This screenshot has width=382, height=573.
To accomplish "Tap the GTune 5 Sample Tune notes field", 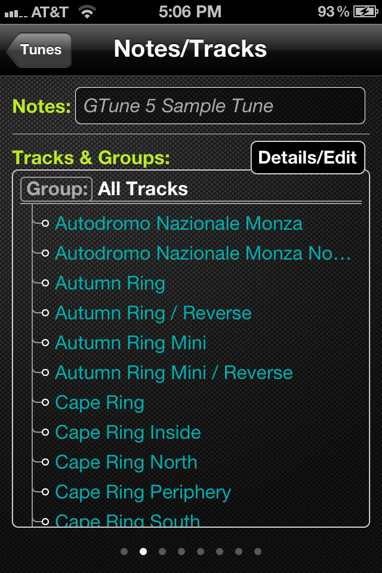I will click(x=220, y=106).
